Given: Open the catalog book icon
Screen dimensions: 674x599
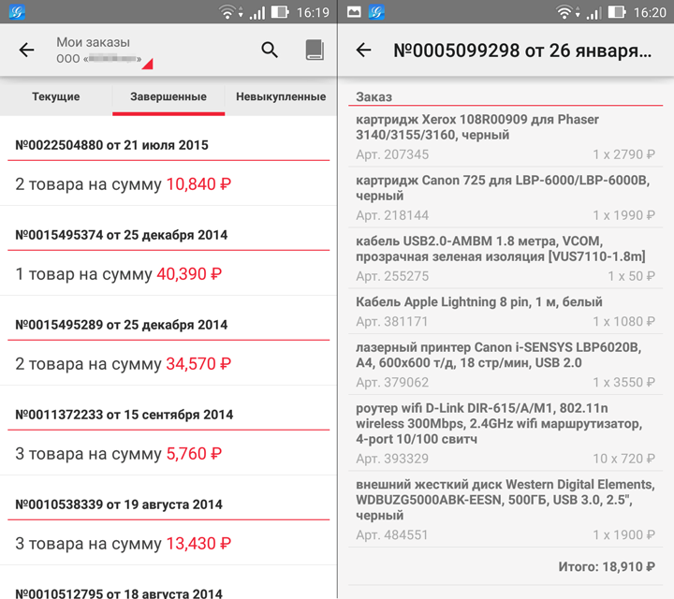Looking at the screenshot, I should pos(315,50).
